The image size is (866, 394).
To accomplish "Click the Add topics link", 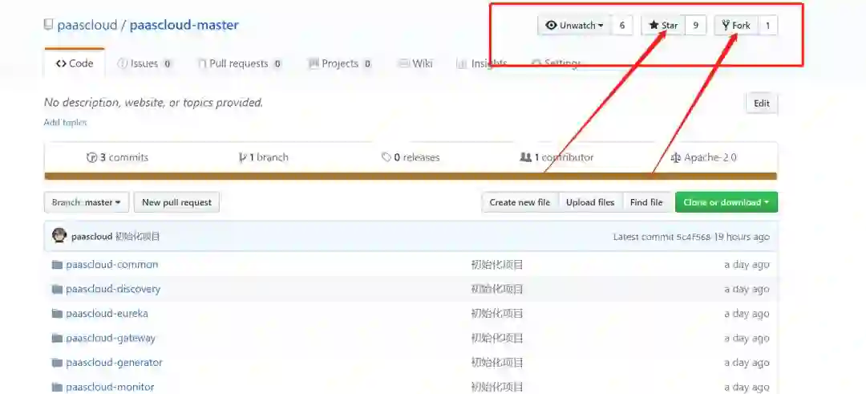I will point(65,122).
